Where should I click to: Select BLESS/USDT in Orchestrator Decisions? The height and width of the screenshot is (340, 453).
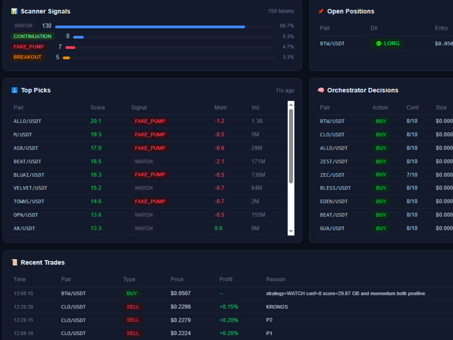tap(335, 188)
